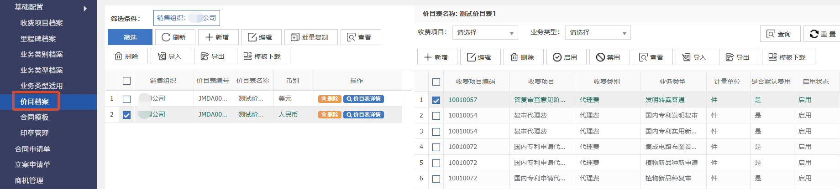Click the 刷新 refresh button in left panel
Viewport: 840px width, 189px height.
click(175, 37)
